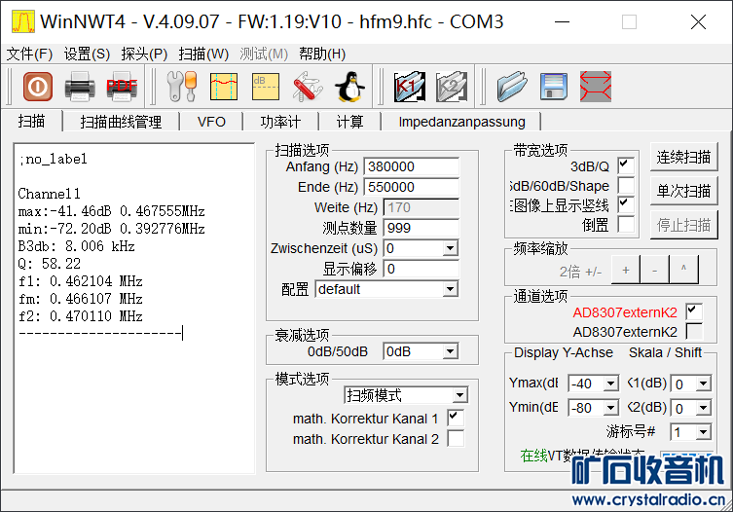
Task: Click the frequency zoom caret button
Action: 684,270
